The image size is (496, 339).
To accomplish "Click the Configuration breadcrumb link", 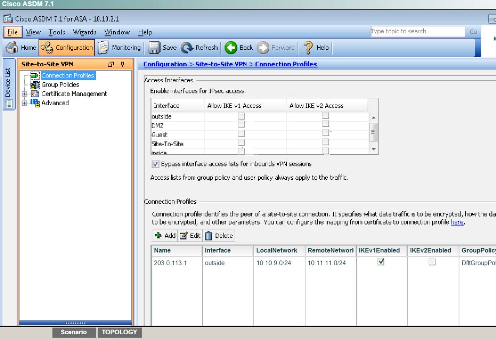I will pyautogui.click(x=165, y=64).
